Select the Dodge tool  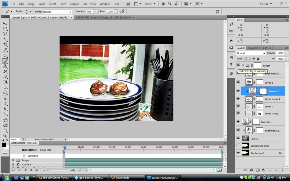5,92
